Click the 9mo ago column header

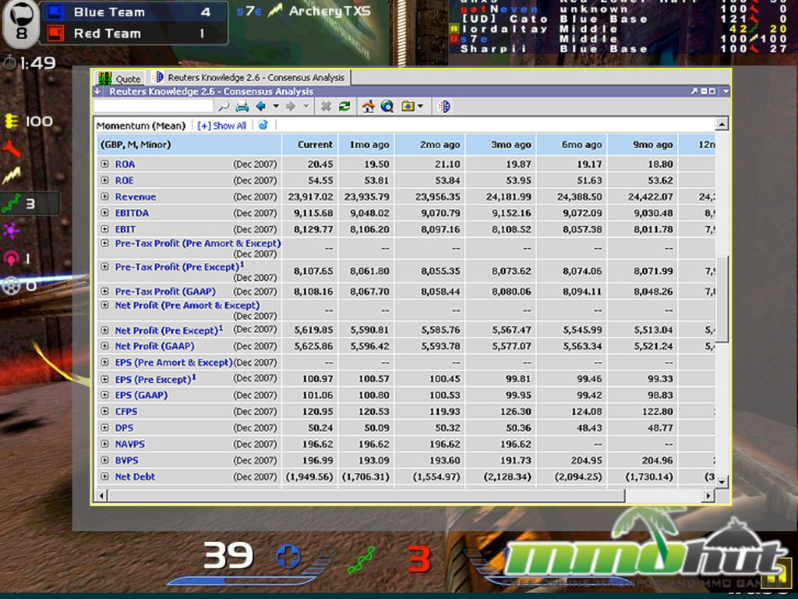pos(642,144)
